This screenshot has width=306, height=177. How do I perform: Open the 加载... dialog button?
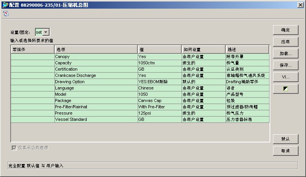[x=286, y=53]
